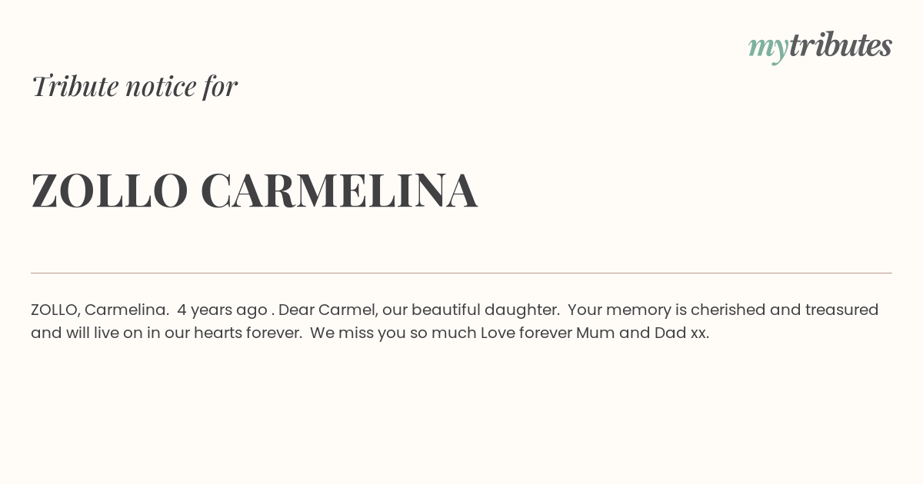Click the 'Mum and Dad xx.' signature
Viewport: 923px width, 484px height.
tap(642, 333)
